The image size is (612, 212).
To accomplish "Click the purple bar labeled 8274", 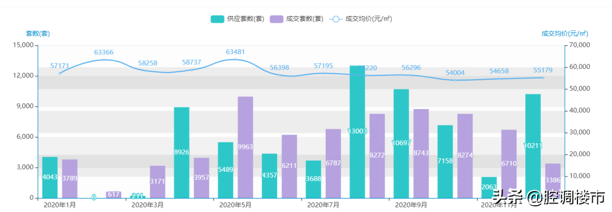I will (x=465, y=156).
